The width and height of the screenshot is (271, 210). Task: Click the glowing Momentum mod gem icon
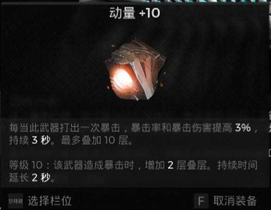click(x=135, y=70)
